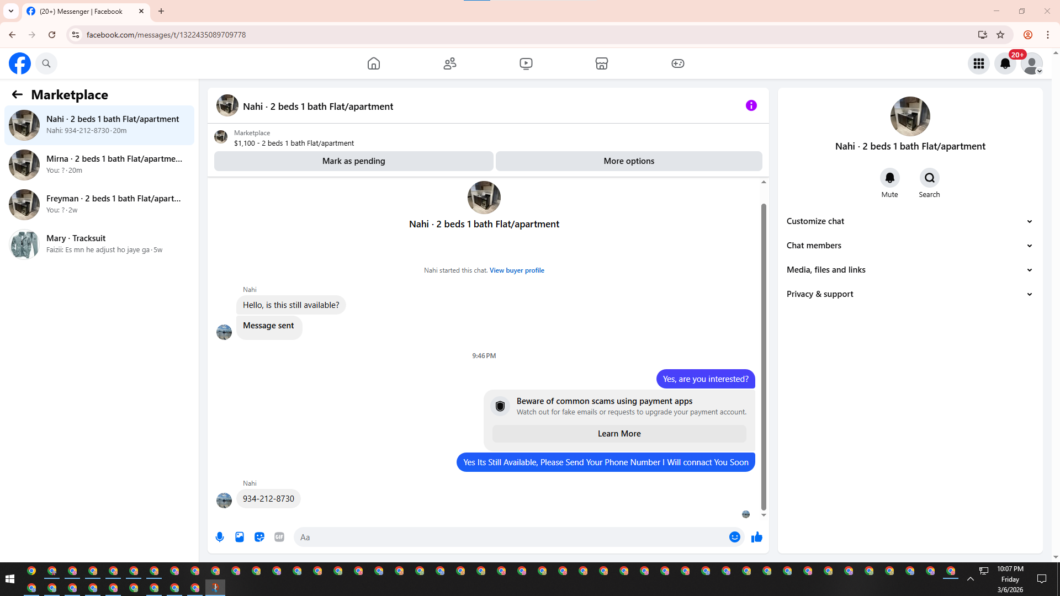Mute this conversation with bell icon
The width and height of the screenshot is (1060, 596).
point(889,178)
